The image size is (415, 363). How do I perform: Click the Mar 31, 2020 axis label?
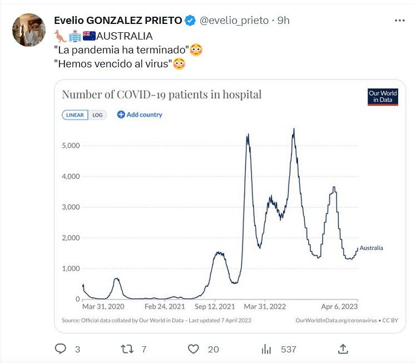(103, 306)
